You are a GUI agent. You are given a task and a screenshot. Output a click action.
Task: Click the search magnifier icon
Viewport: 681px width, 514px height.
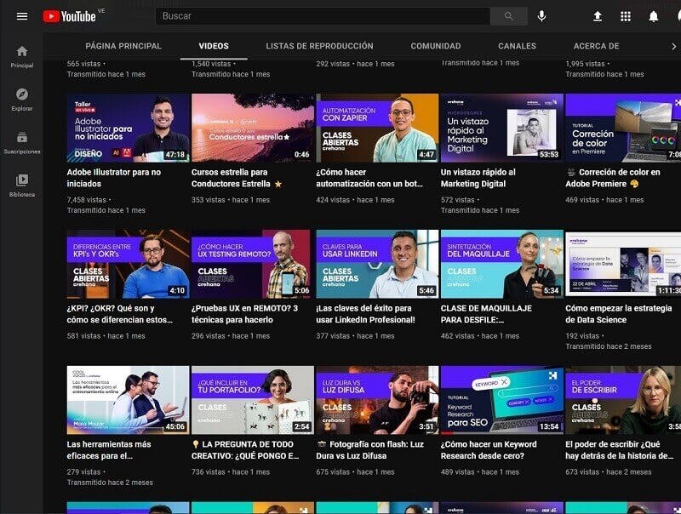508,15
